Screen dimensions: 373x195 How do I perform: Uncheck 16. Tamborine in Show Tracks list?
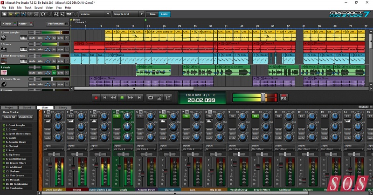(4, 188)
